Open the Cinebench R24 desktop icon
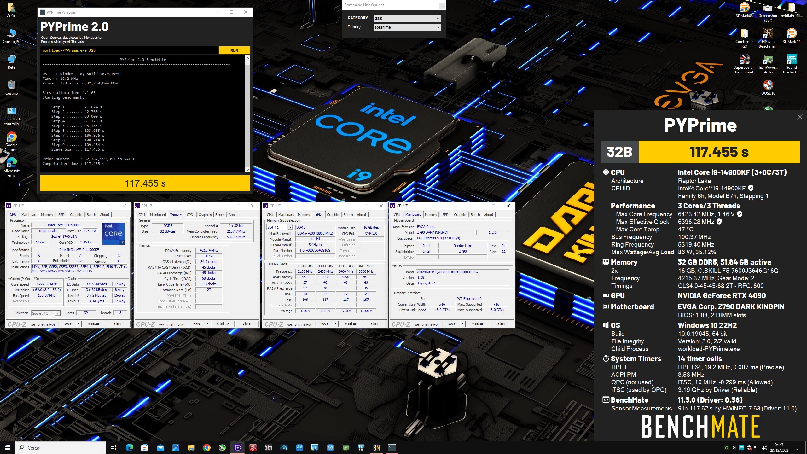Viewport: 807px width, 454px height. coord(744,38)
